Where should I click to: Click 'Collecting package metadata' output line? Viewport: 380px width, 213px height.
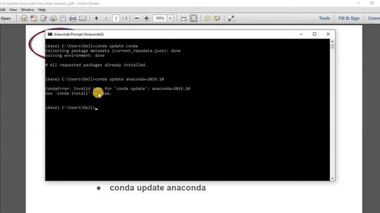[x=113, y=51]
